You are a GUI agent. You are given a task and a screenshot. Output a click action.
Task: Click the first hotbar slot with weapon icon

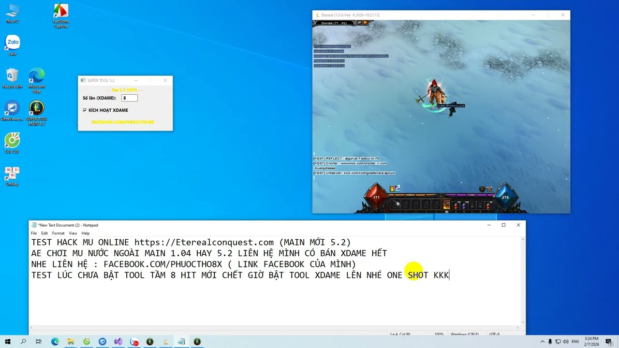[x=395, y=204]
